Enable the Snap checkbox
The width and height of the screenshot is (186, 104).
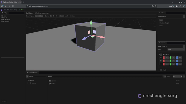pos(71,16)
